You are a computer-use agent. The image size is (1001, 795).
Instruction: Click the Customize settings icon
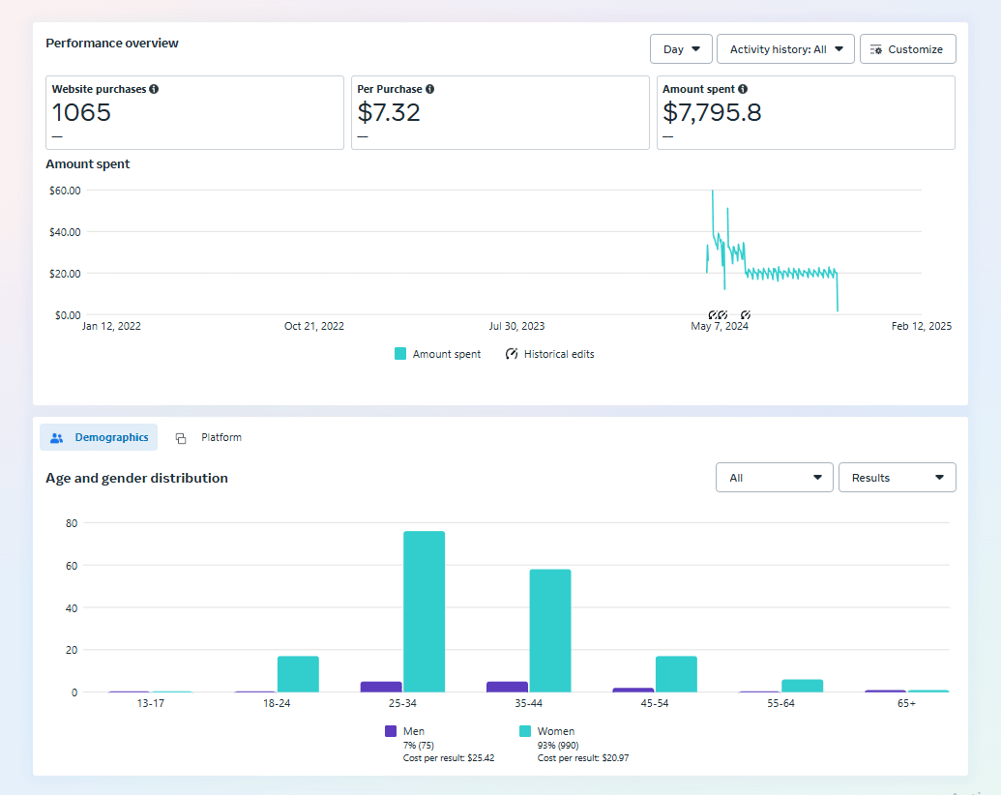(x=875, y=49)
